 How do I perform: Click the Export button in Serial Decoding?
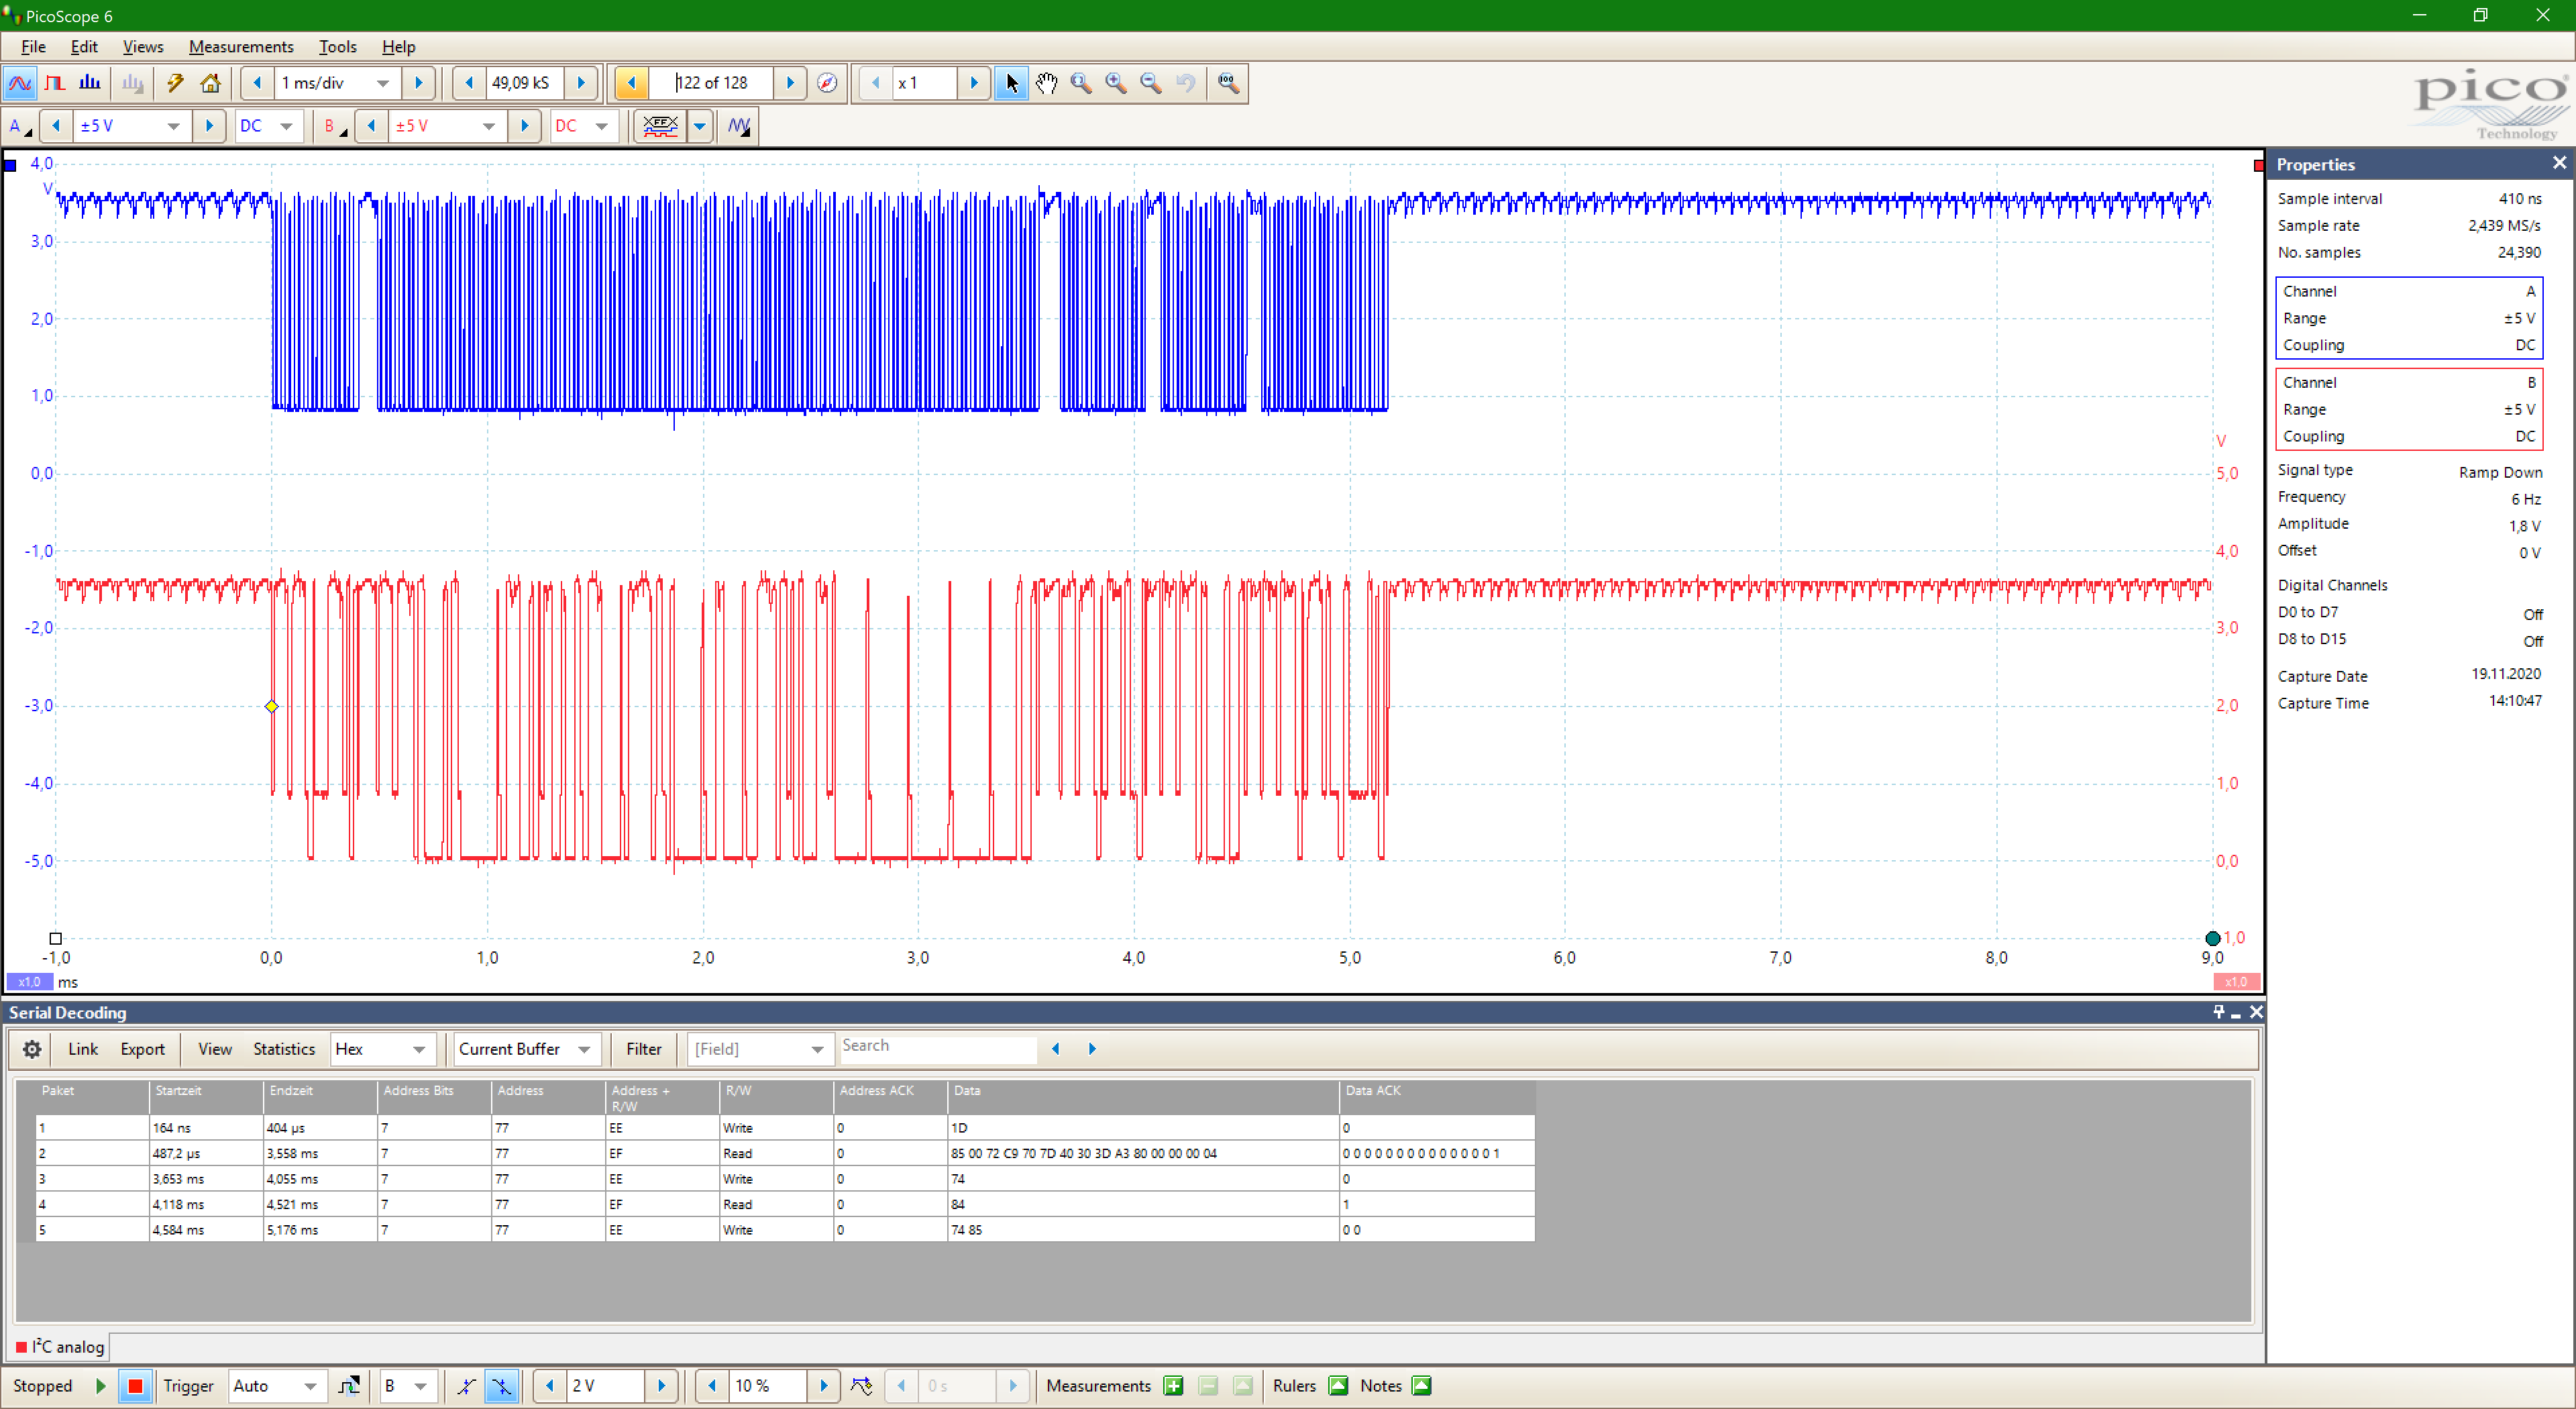(x=142, y=1049)
